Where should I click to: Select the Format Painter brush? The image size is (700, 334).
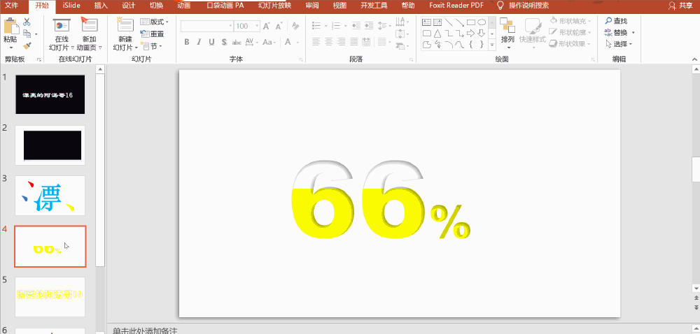[27, 45]
